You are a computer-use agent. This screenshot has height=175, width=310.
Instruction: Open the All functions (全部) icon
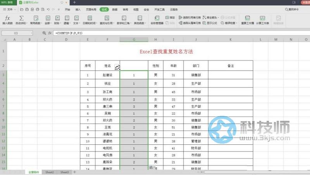[48, 18]
